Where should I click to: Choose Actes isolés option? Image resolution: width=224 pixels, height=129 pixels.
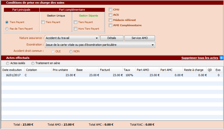(8, 63)
